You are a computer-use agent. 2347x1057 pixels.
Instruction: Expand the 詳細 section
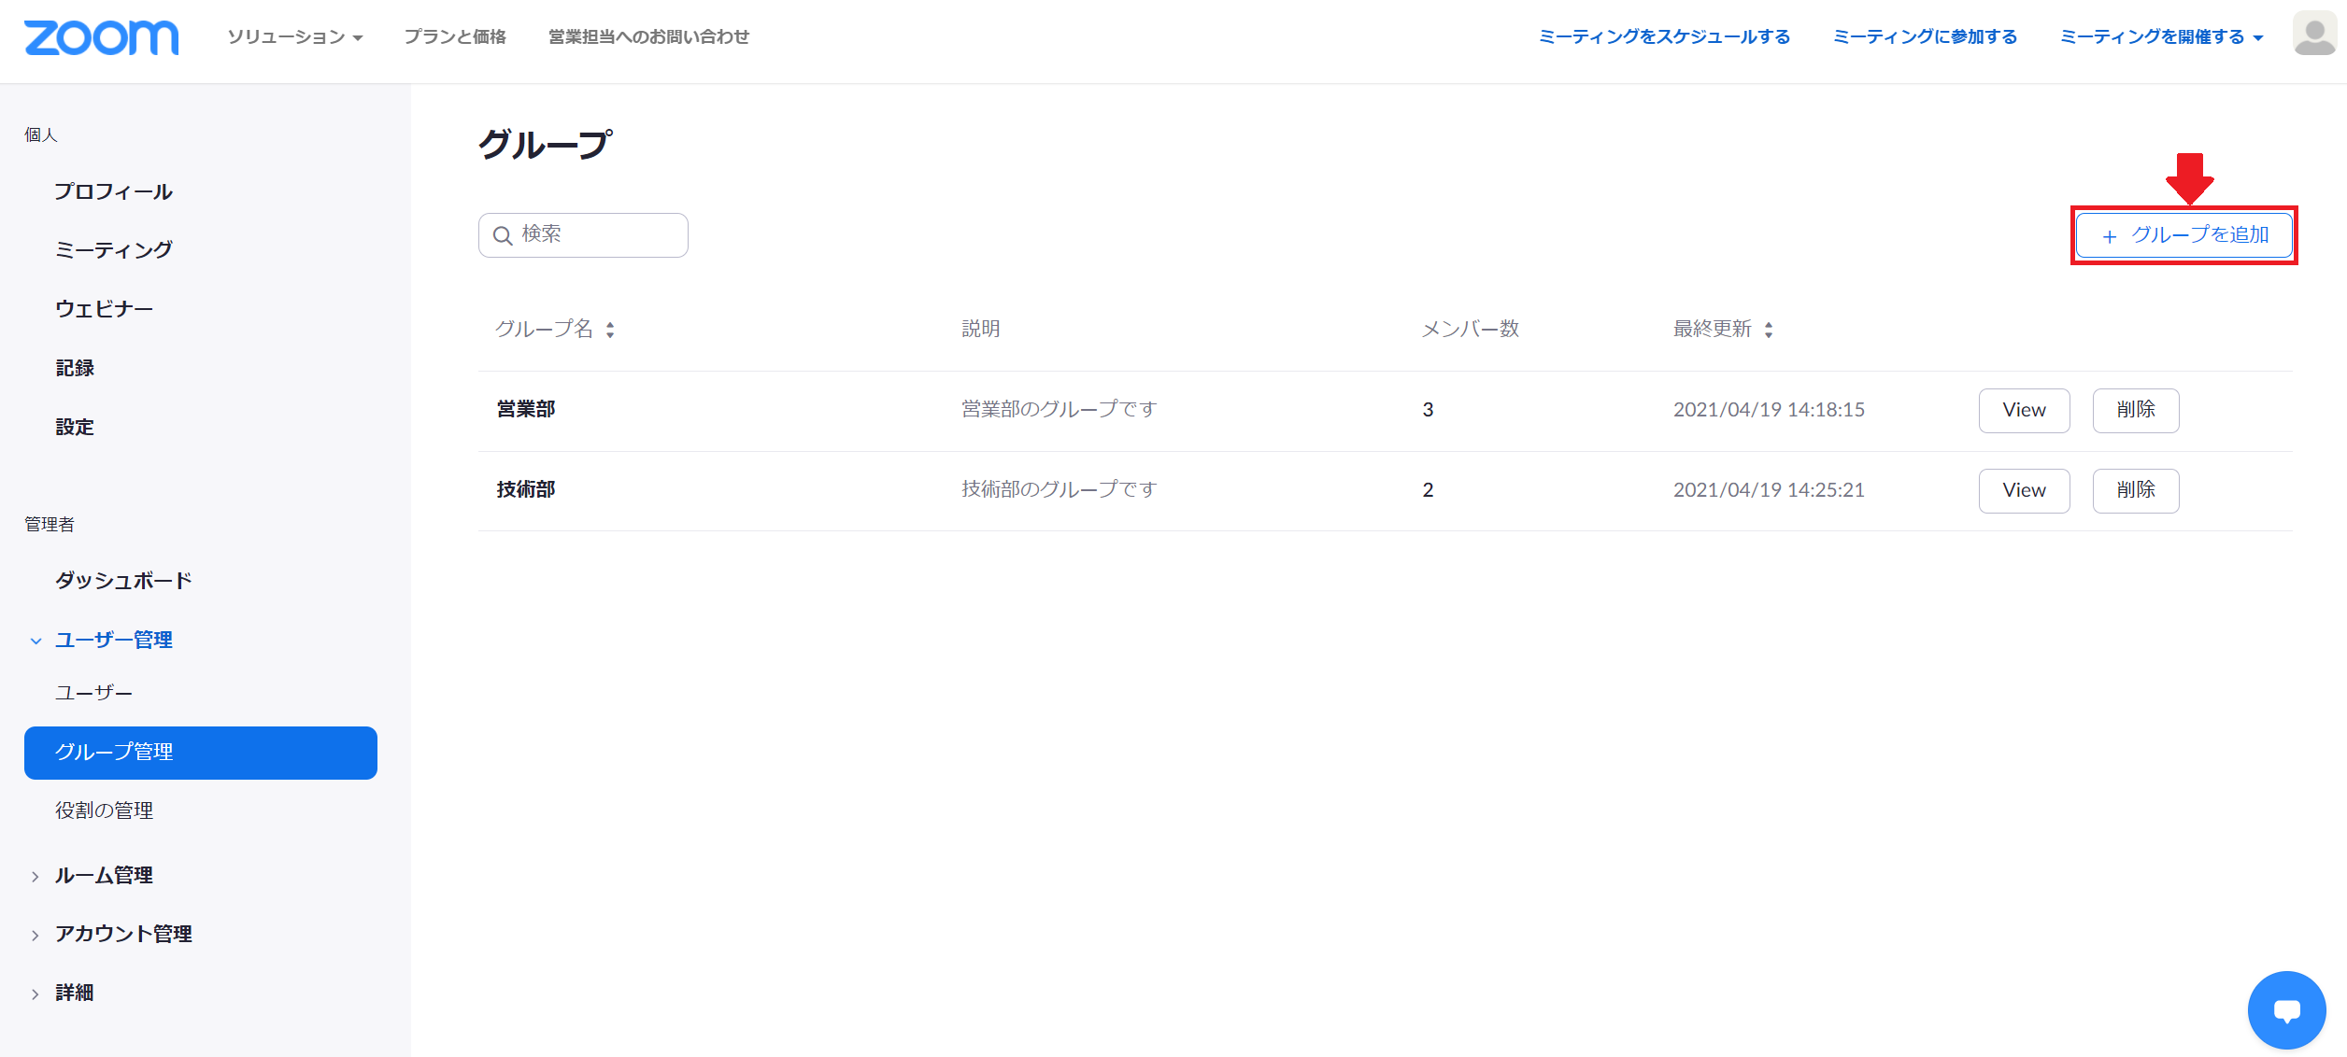tap(36, 994)
